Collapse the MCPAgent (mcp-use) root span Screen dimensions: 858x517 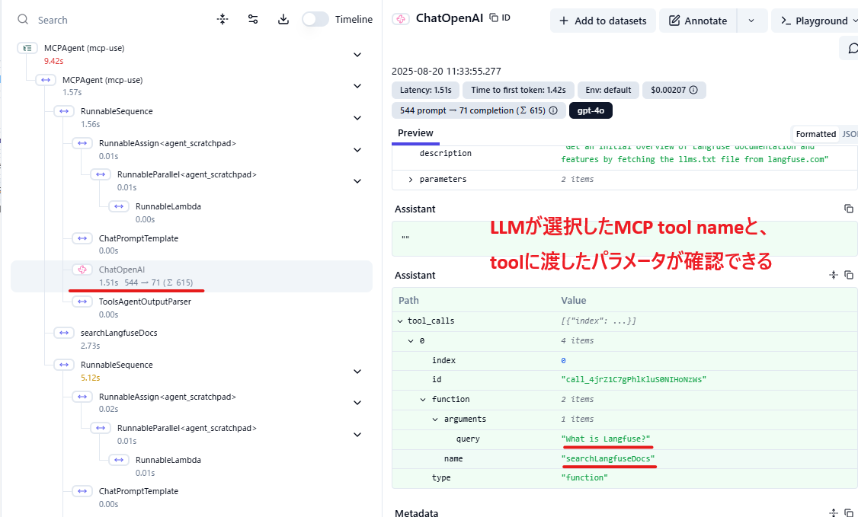pyautogui.click(x=357, y=54)
